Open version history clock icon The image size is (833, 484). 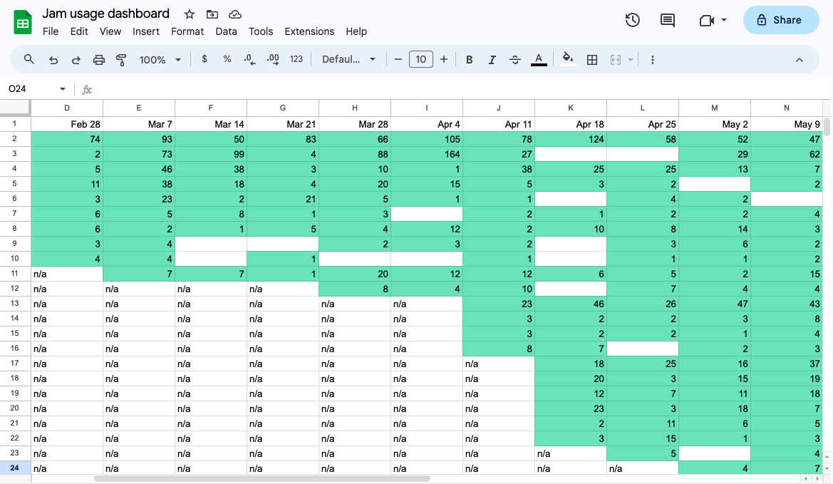click(632, 20)
